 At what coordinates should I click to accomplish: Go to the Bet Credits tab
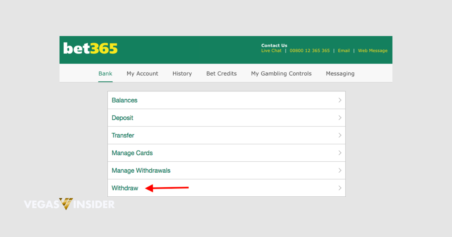(x=221, y=74)
